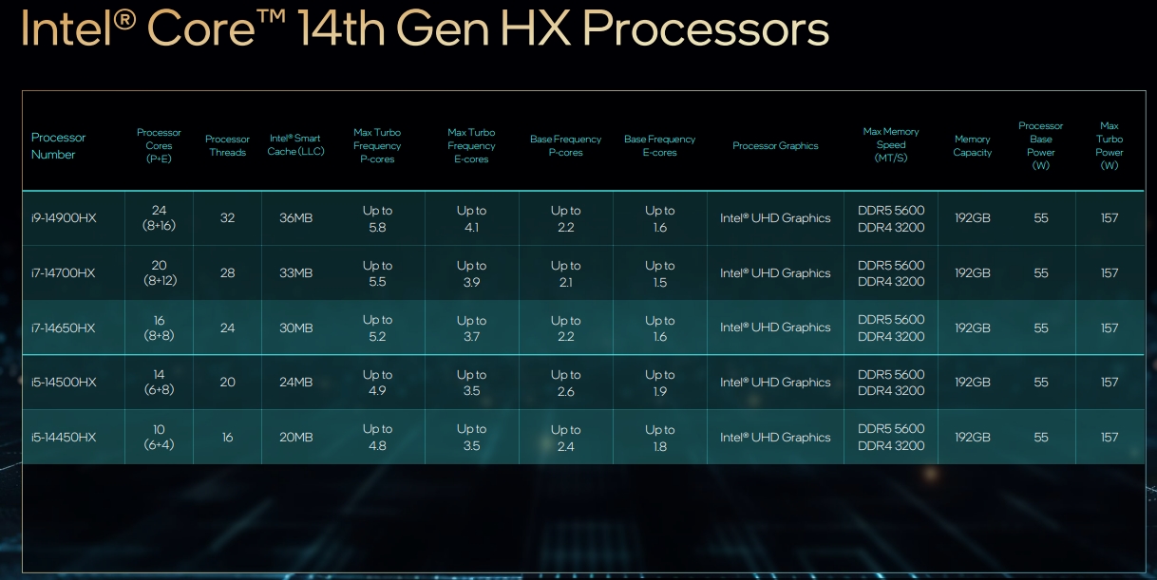This screenshot has width=1157, height=580.
Task: Click the Up to 2.1 base frequency cell
Action: (565, 273)
